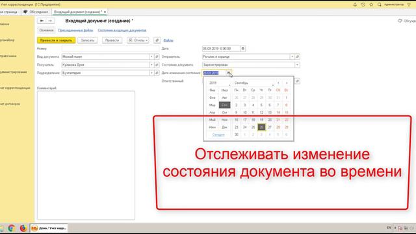Image resolution: width=416 pixels, height=234 pixels.
Task: Open the Сентябрь month selector in the calendar
Action: pyautogui.click(x=253, y=83)
